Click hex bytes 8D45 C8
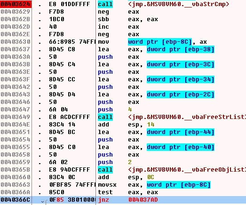 tap(62, 49)
